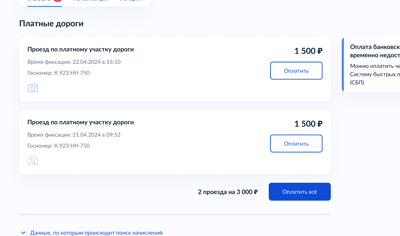
Task: Switch to the По квитанции tab
Action: coord(91,1)
